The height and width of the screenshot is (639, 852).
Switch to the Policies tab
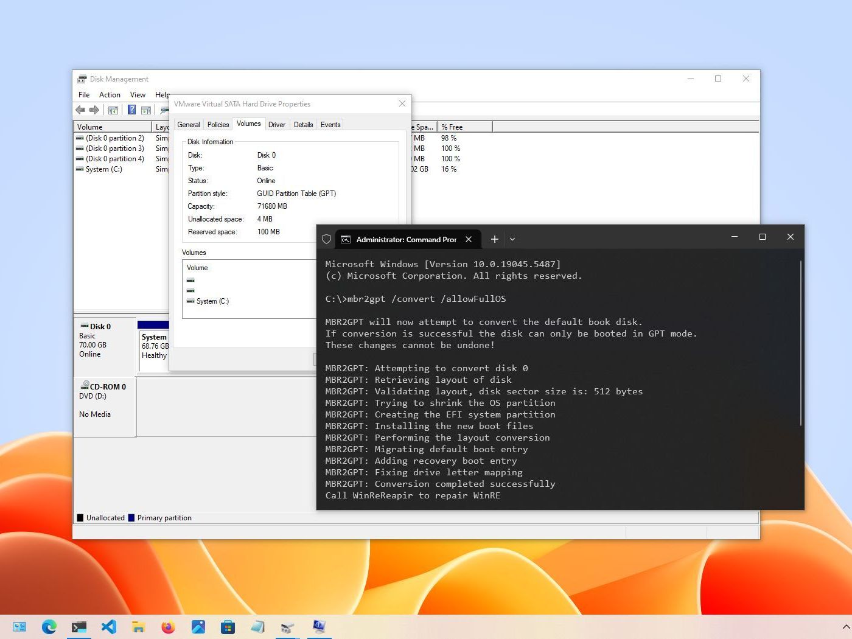(218, 125)
